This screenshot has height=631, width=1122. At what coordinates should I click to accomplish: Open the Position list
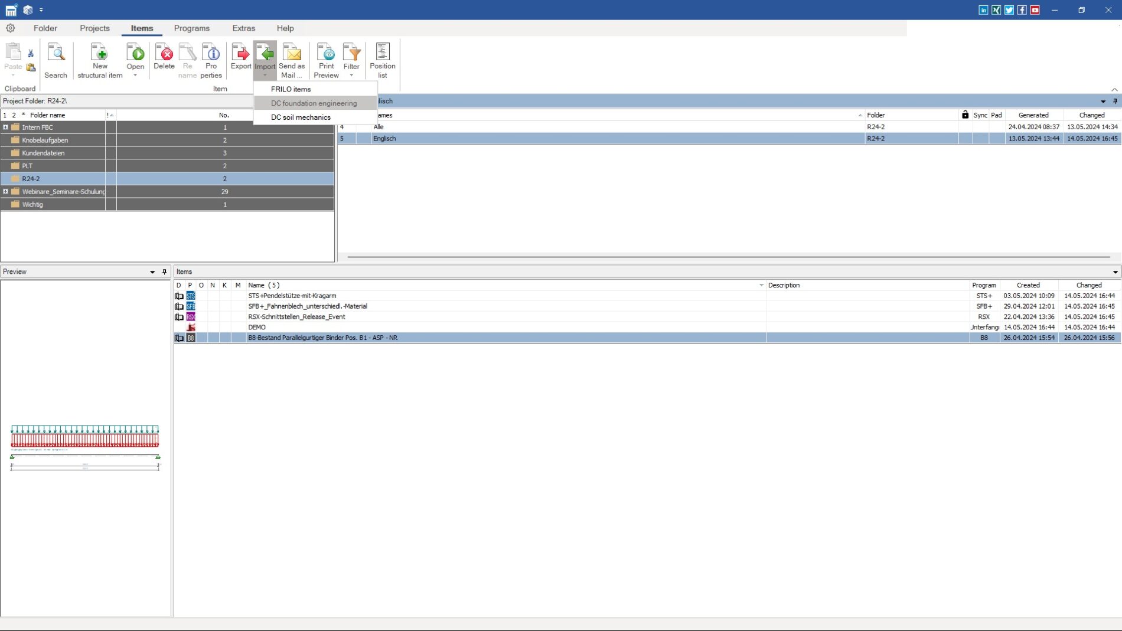[383, 60]
